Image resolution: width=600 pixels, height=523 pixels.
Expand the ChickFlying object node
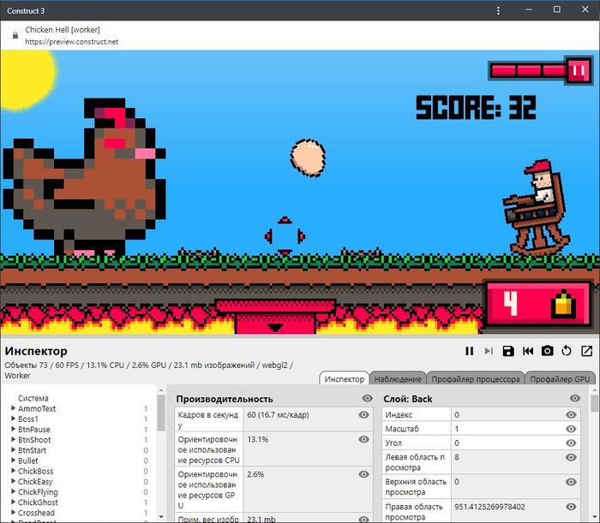click(x=12, y=492)
